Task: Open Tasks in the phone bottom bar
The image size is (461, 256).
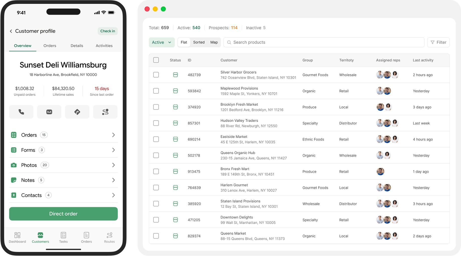Action: click(63, 237)
